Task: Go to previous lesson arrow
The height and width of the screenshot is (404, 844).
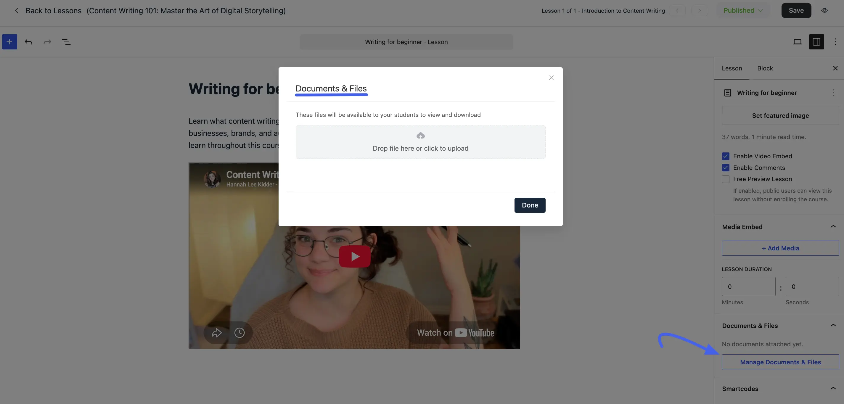Action: tap(677, 10)
